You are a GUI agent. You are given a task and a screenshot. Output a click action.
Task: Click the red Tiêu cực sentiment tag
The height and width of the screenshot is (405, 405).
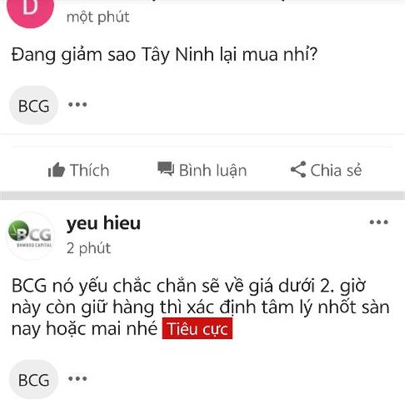tap(197, 329)
